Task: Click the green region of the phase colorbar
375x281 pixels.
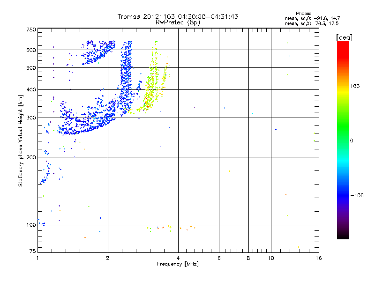Action: 343,126
